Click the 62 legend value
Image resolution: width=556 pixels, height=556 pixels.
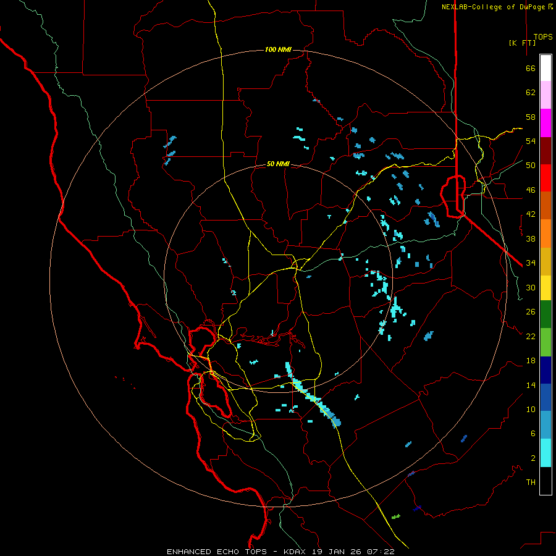531,93
